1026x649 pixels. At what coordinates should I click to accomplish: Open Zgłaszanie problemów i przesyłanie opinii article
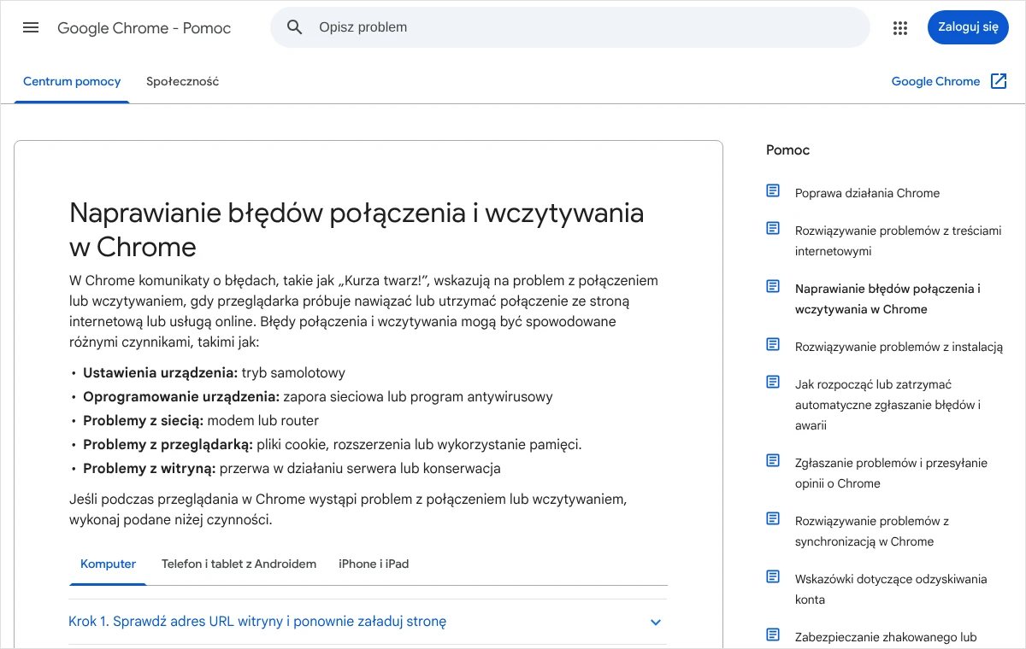click(x=891, y=473)
